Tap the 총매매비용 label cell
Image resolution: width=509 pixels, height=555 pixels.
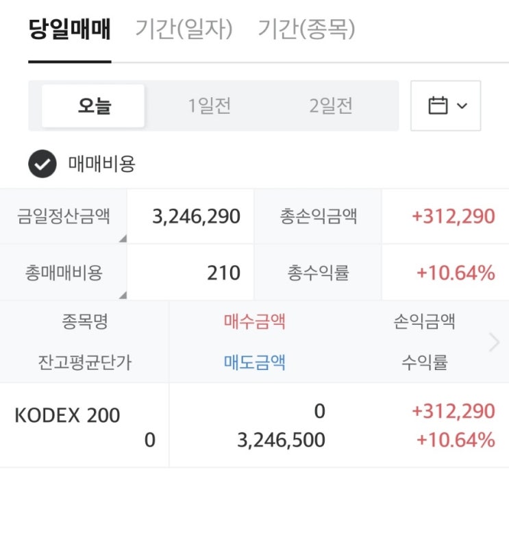coord(63,273)
